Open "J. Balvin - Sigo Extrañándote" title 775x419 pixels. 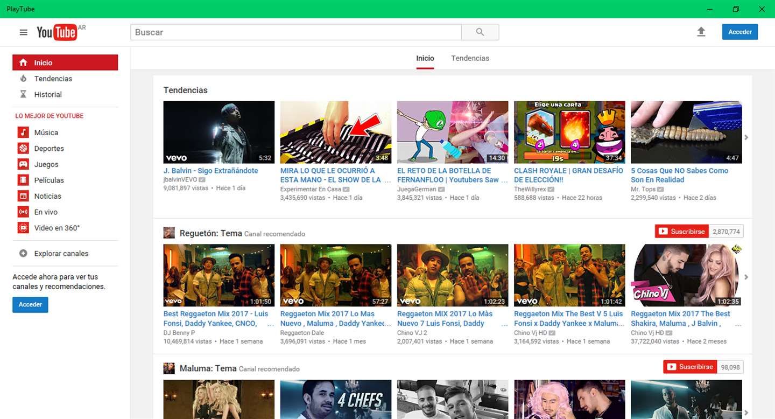[211, 171]
